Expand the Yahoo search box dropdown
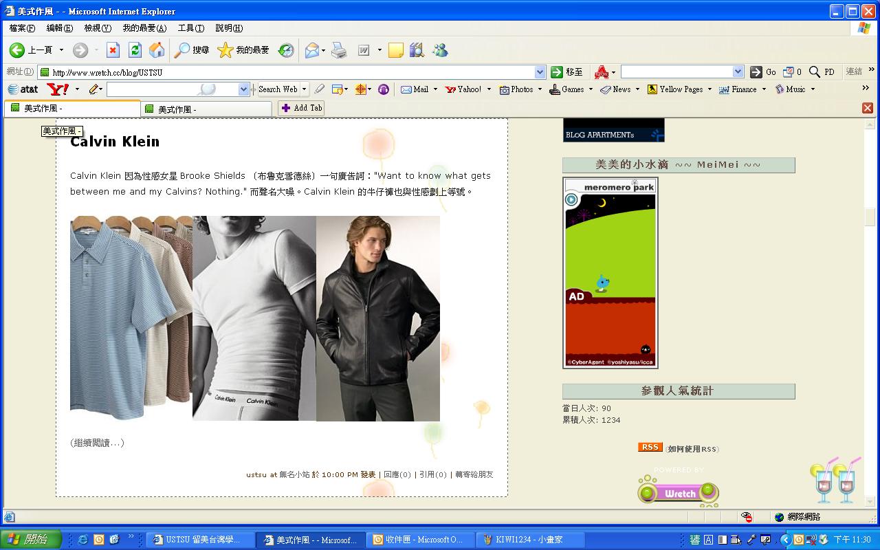The height and width of the screenshot is (550, 880). click(x=243, y=89)
